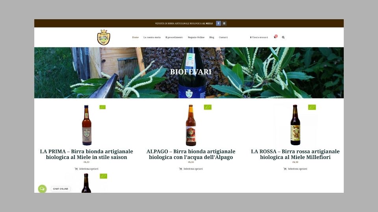Open Il procedimento menu item
The width and height of the screenshot is (378, 212).
tap(174, 37)
